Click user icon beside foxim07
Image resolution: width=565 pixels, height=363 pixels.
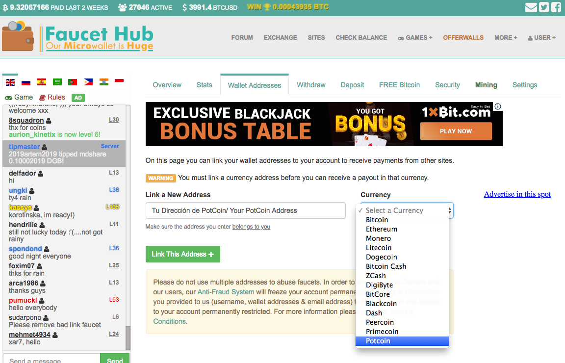[39, 266]
